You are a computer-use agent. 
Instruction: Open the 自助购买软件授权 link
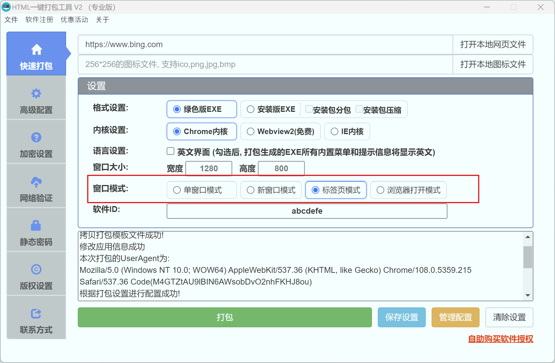tap(501, 339)
